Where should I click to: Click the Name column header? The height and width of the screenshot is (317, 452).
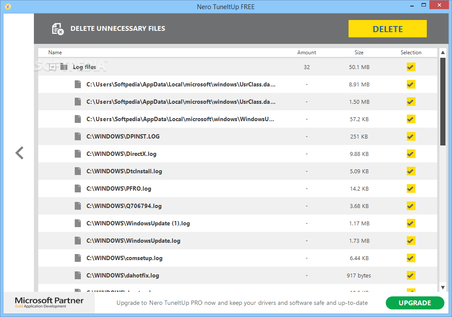pyautogui.click(x=55, y=53)
